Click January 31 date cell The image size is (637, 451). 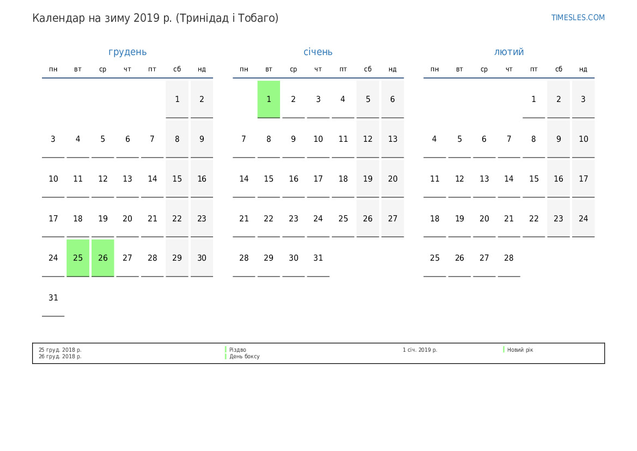[x=318, y=258]
